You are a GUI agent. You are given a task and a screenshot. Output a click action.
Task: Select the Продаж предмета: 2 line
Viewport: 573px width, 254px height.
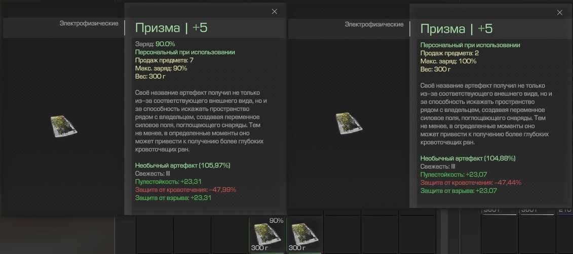pyautogui.click(x=449, y=53)
